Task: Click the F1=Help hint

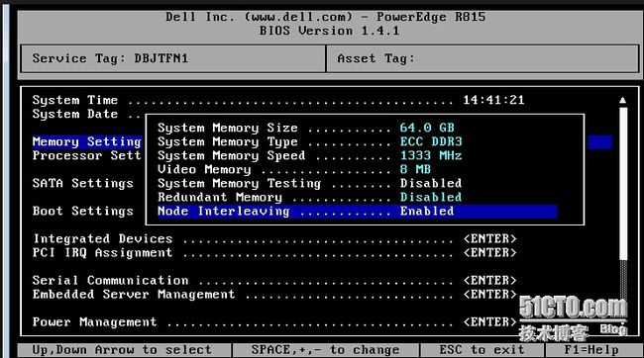Action: pyautogui.click(x=591, y=350)
